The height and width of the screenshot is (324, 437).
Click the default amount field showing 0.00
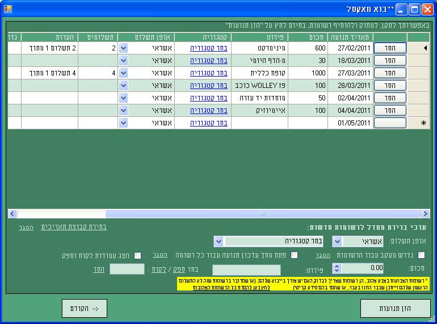point(362,268)
